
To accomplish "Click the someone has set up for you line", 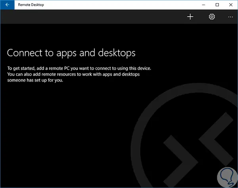I will coord(35,80).
